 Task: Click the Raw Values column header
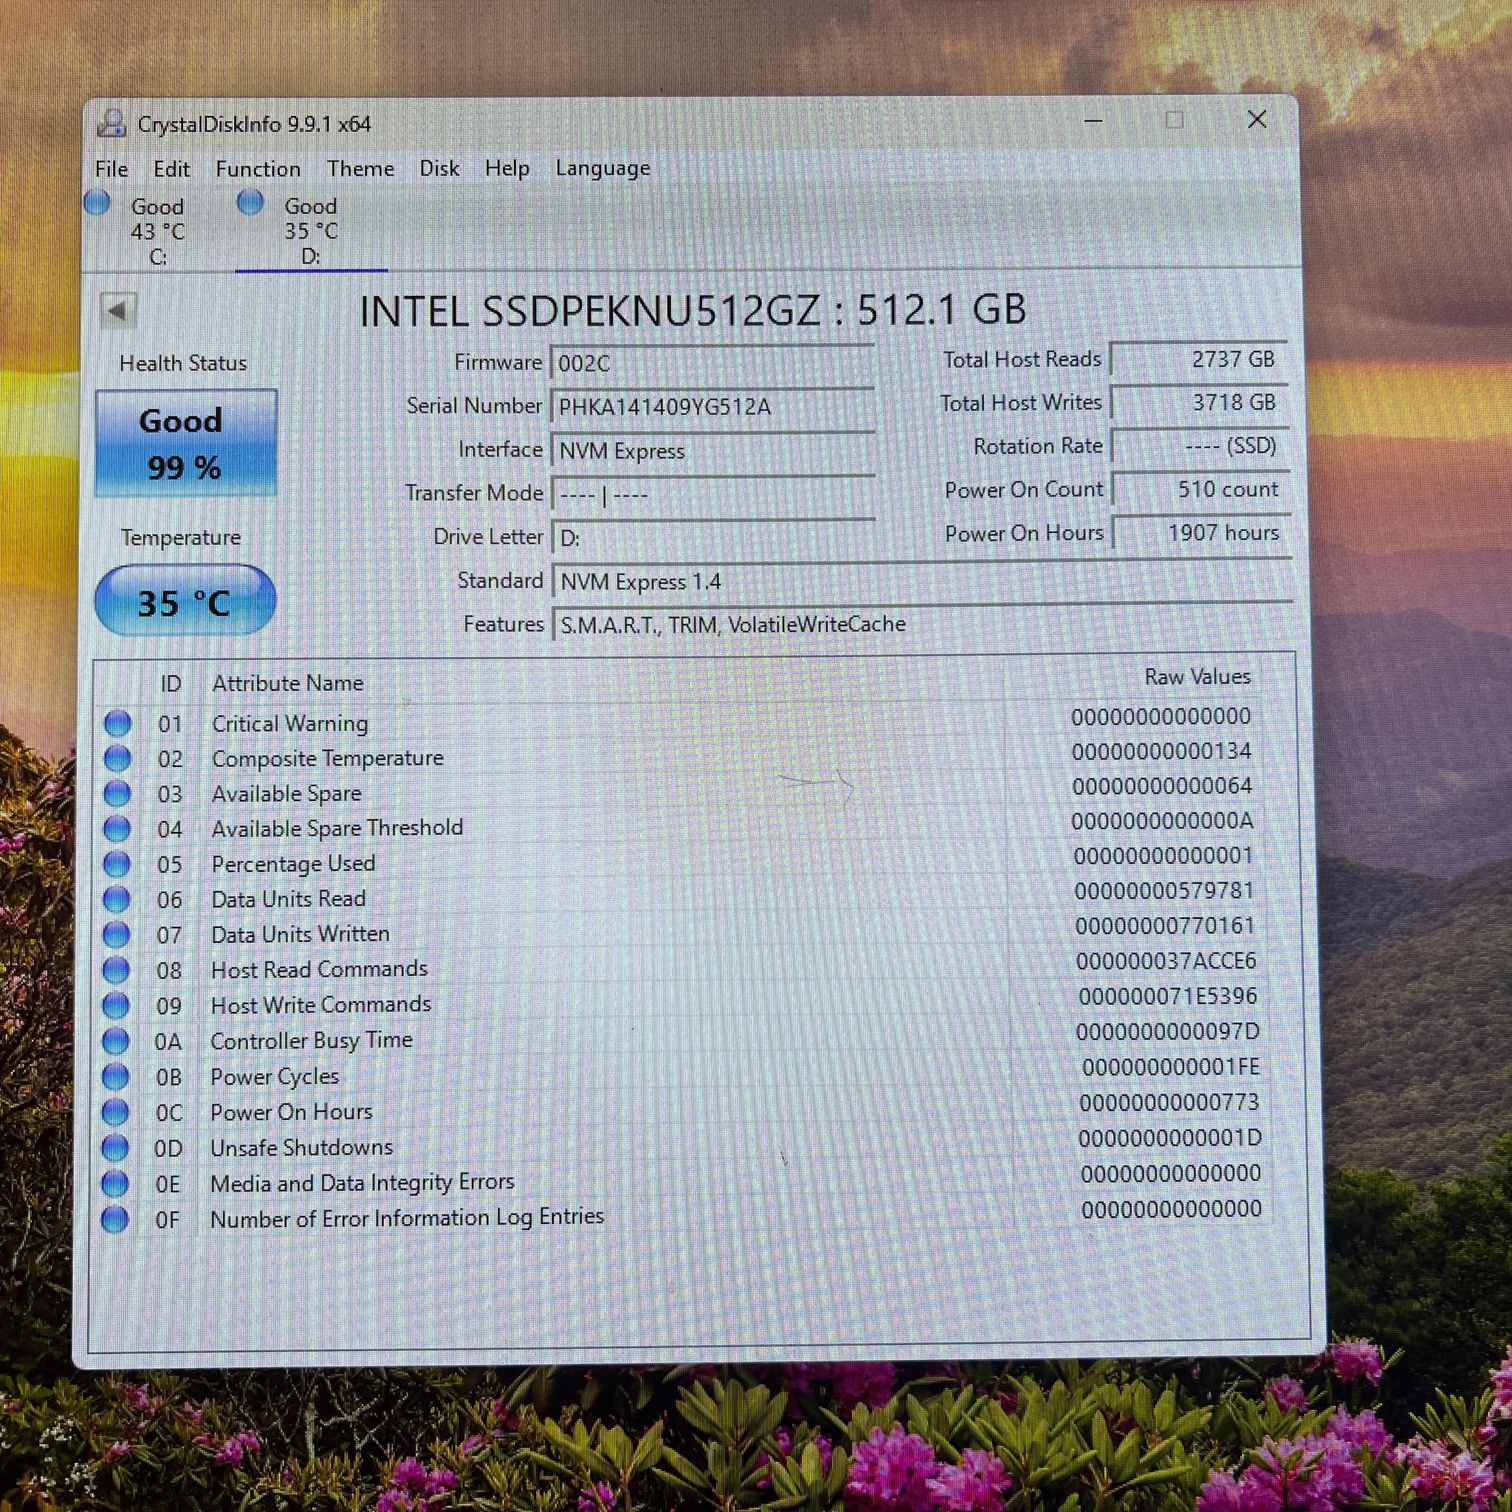(1198, 677)
